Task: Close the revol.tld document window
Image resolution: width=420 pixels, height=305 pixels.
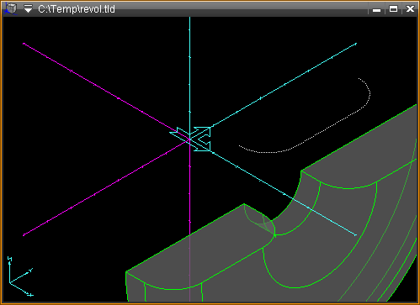Action: click(410, 9)
